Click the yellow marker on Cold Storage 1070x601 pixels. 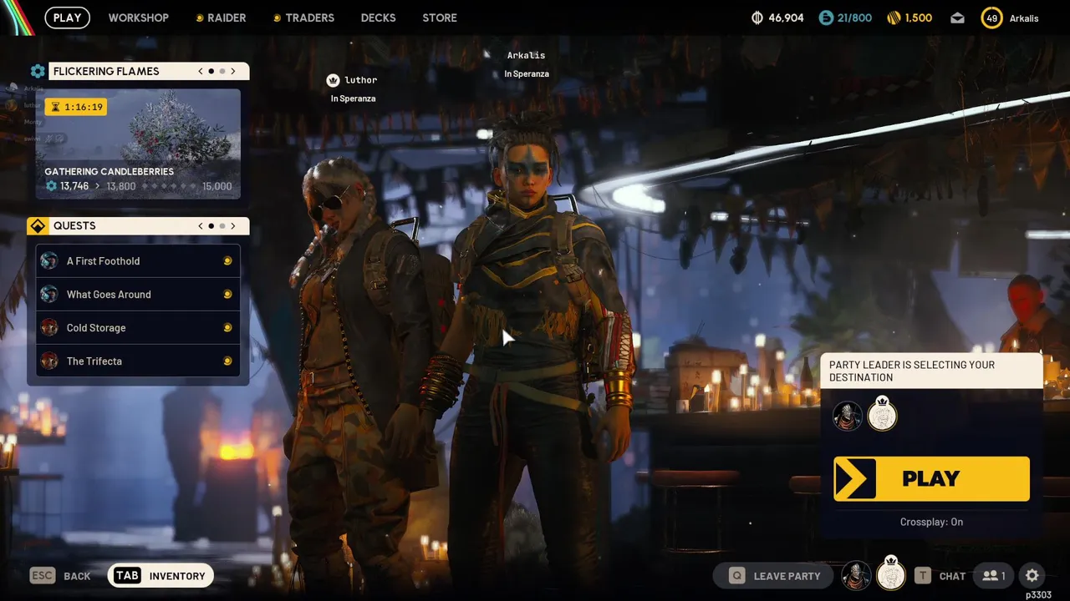(227, 328)
